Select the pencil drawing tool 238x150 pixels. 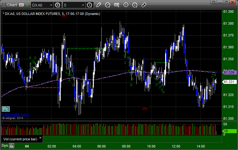(99, 5)
